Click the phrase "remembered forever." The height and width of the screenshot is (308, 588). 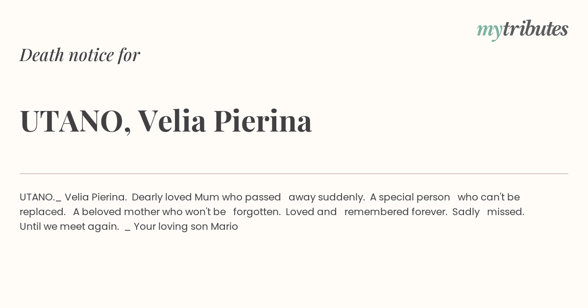(x=396, y=212)
